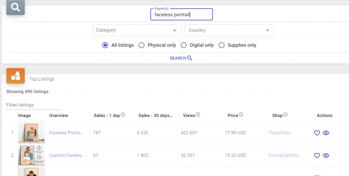Select the Digital only radio button
This screenshot has width=349, height=176.
click(184, 45)
